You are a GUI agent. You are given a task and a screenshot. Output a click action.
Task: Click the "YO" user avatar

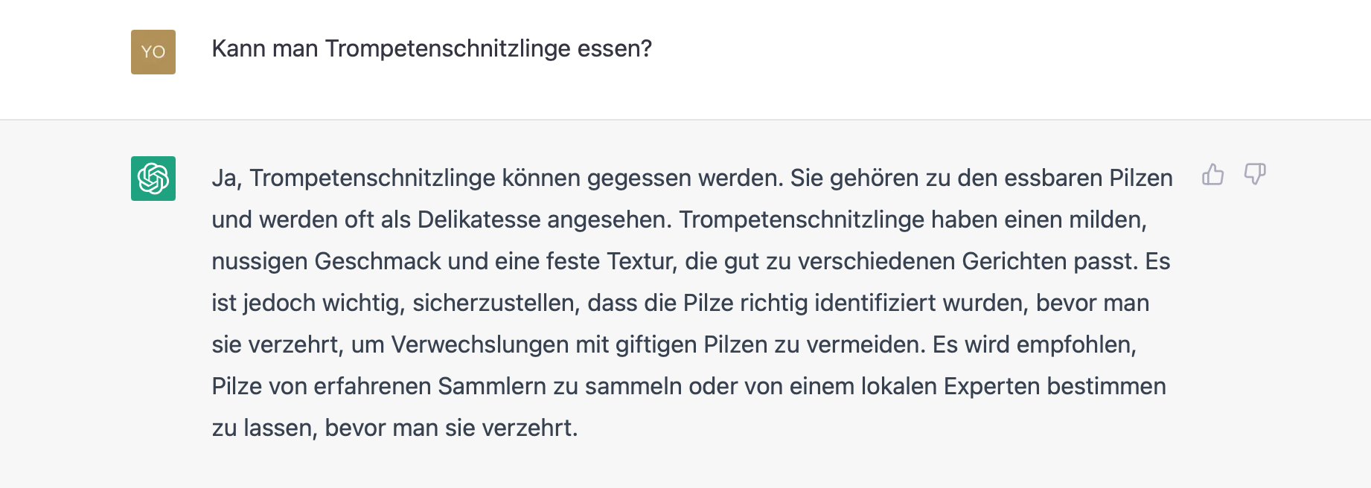(153, 52)
